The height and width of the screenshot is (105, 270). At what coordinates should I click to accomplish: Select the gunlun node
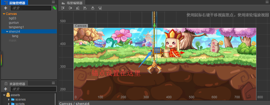click(14, 22)
